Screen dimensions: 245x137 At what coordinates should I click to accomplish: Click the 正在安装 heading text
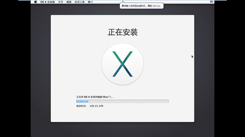tap(122, 32)
